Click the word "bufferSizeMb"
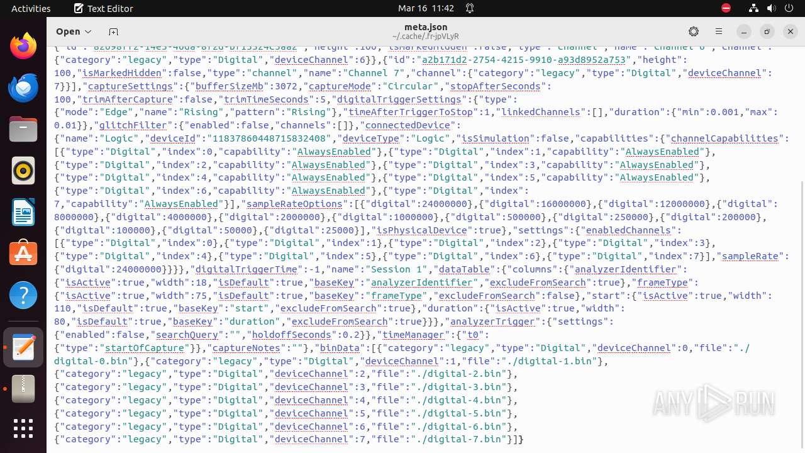The height and width of the screenshot is (453, 805). pyautogui.click(x=230, y=86)
